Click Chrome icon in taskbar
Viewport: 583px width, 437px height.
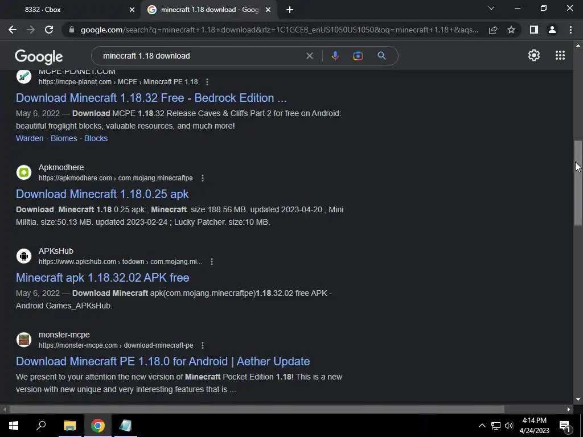point(98,426)
